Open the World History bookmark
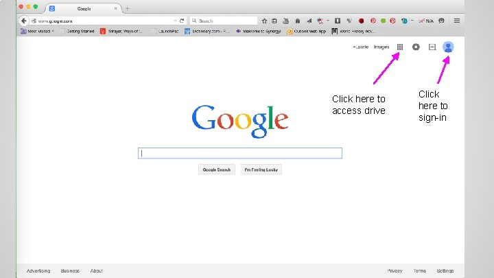This screenshot has width=494, height=278. click(353, 31)
